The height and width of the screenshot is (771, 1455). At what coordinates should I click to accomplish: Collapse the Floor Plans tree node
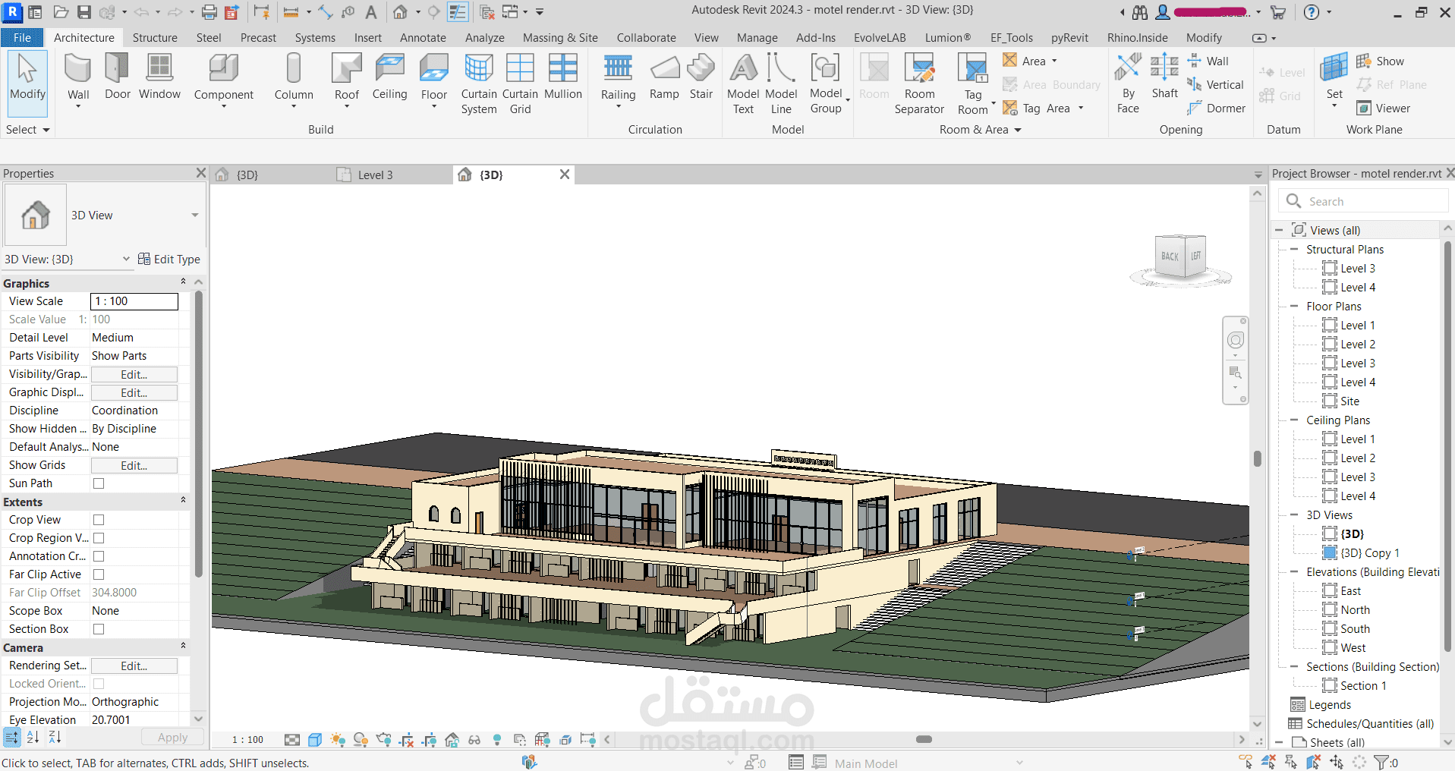pyautogui.click(x=1294, y=306)
